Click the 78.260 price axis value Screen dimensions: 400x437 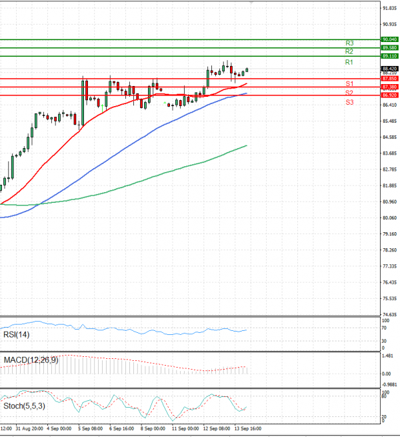pyautogui.click(x=390, y=250)
